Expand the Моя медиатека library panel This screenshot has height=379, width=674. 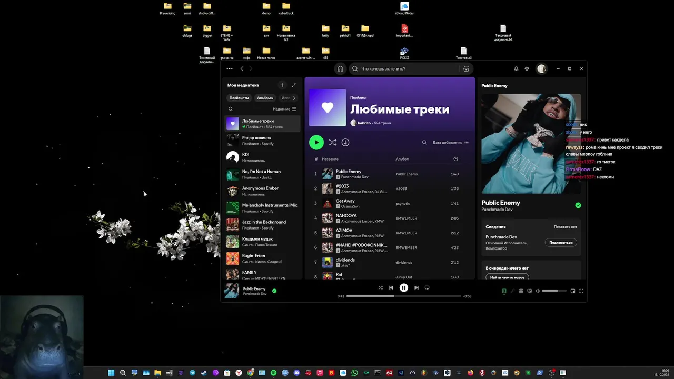pos(294,85)
